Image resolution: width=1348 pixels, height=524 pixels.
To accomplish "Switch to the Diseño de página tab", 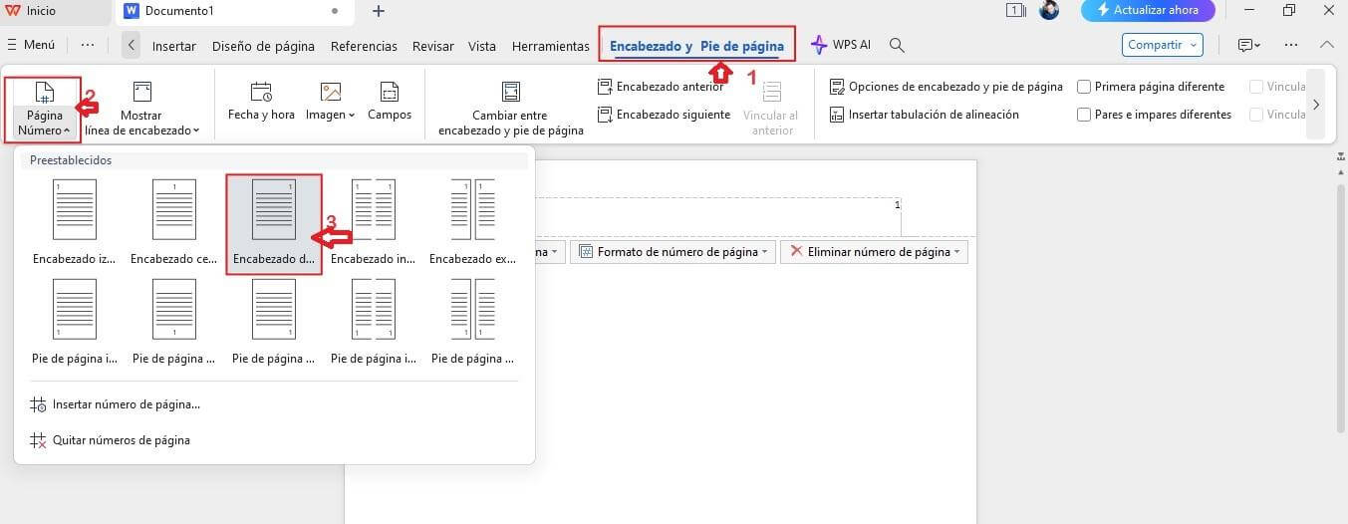I will [263, 46].
